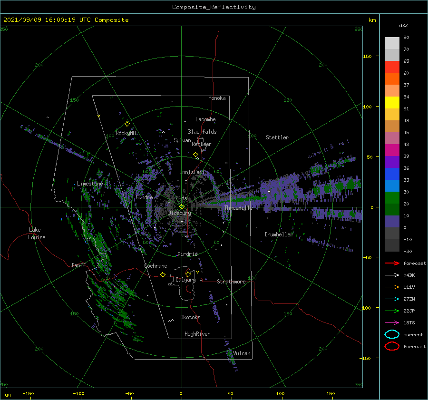Click the Didsbury label
The image size is (428, 400).
(179, 213)
